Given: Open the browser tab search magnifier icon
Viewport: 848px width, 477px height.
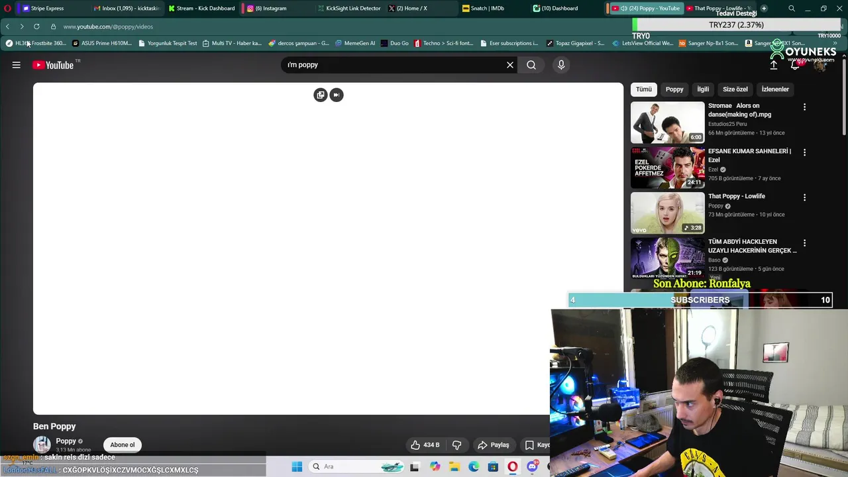Looking at the screenshot, I should pos(792,9).
